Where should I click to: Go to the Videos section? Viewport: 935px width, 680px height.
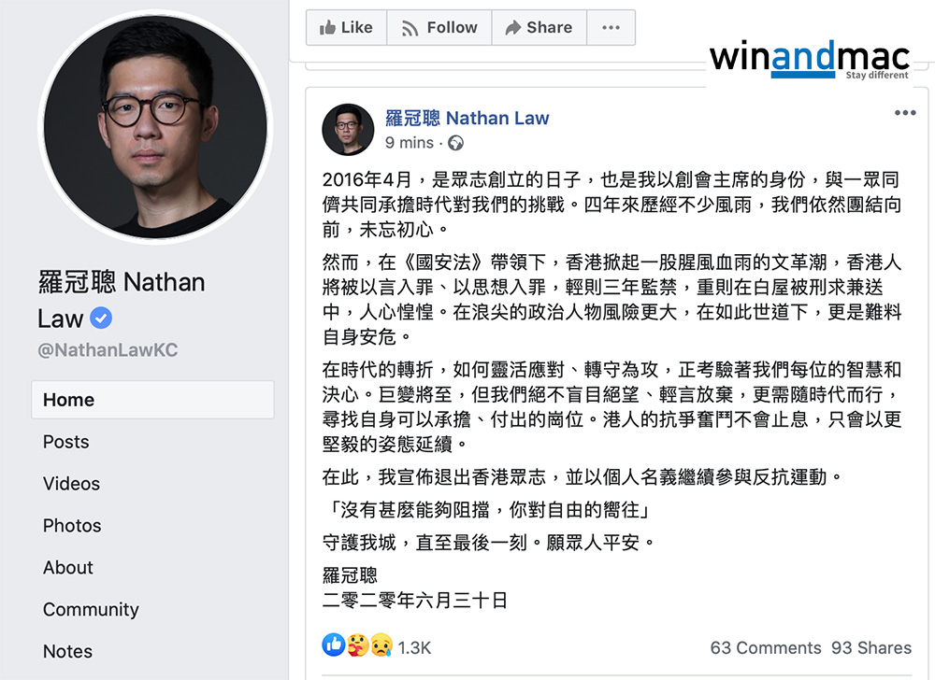[x=71, y=484]
